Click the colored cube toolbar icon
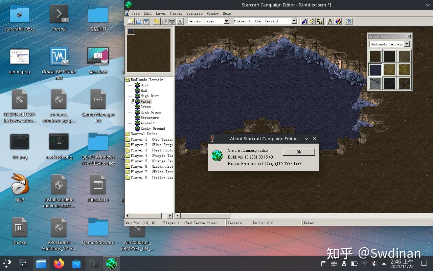The width and height of the screenshot is (433, 271). coord(338,21)
